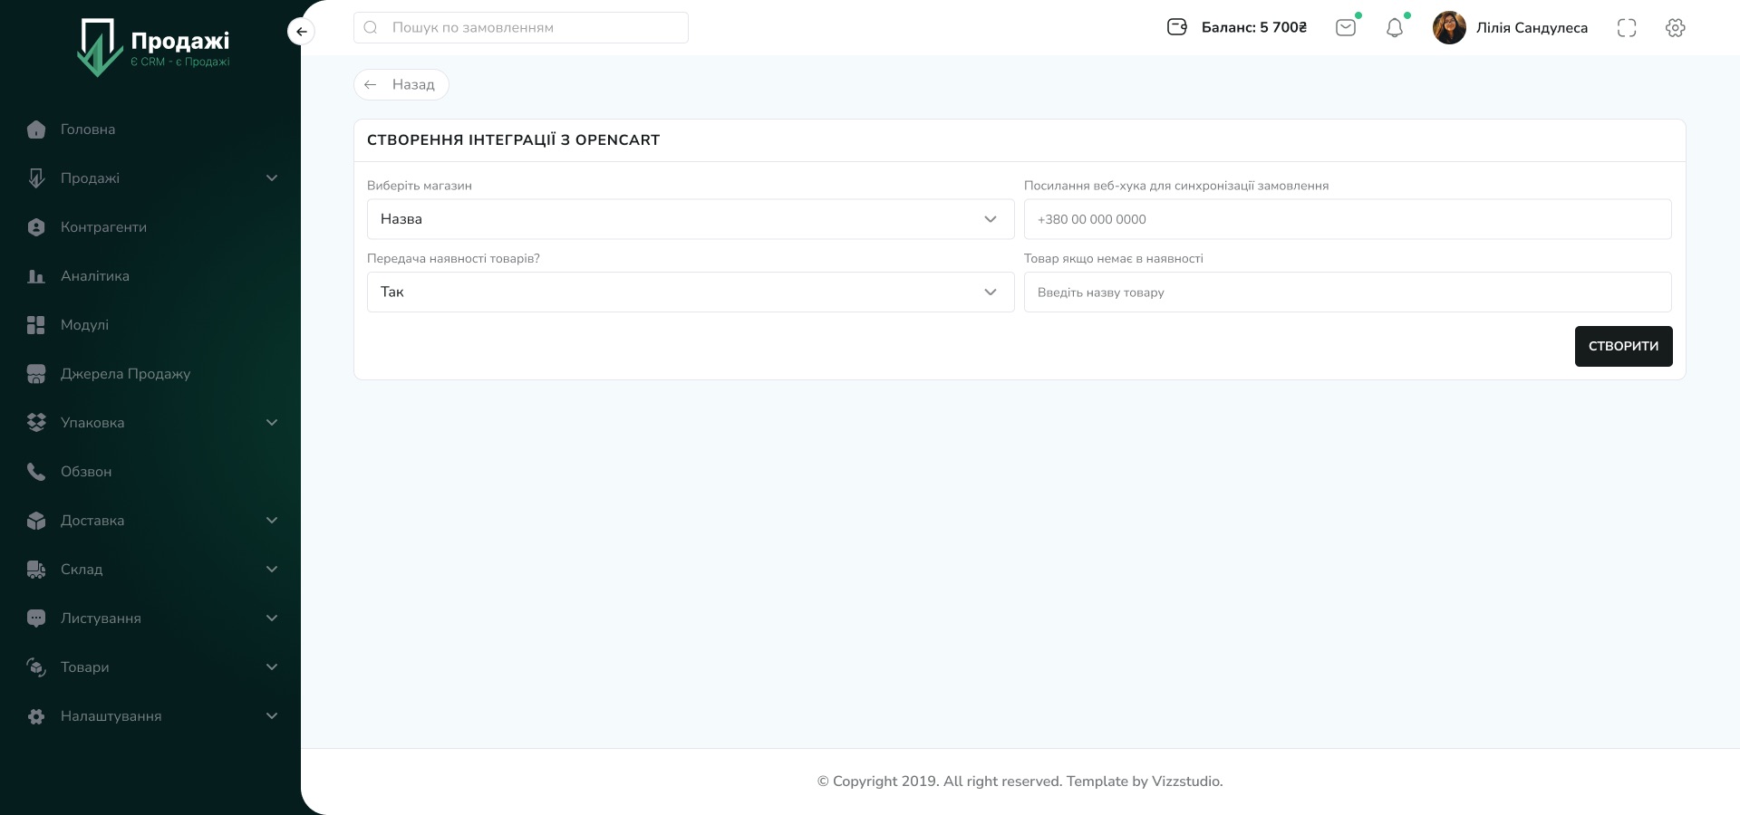1740x815 pixels.
Task: Open Контрагенти menu item
Action: pyautogui.click(x=103, y=227)
